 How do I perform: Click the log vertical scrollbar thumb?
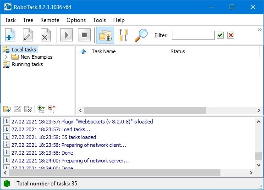(x=258, y=156)
